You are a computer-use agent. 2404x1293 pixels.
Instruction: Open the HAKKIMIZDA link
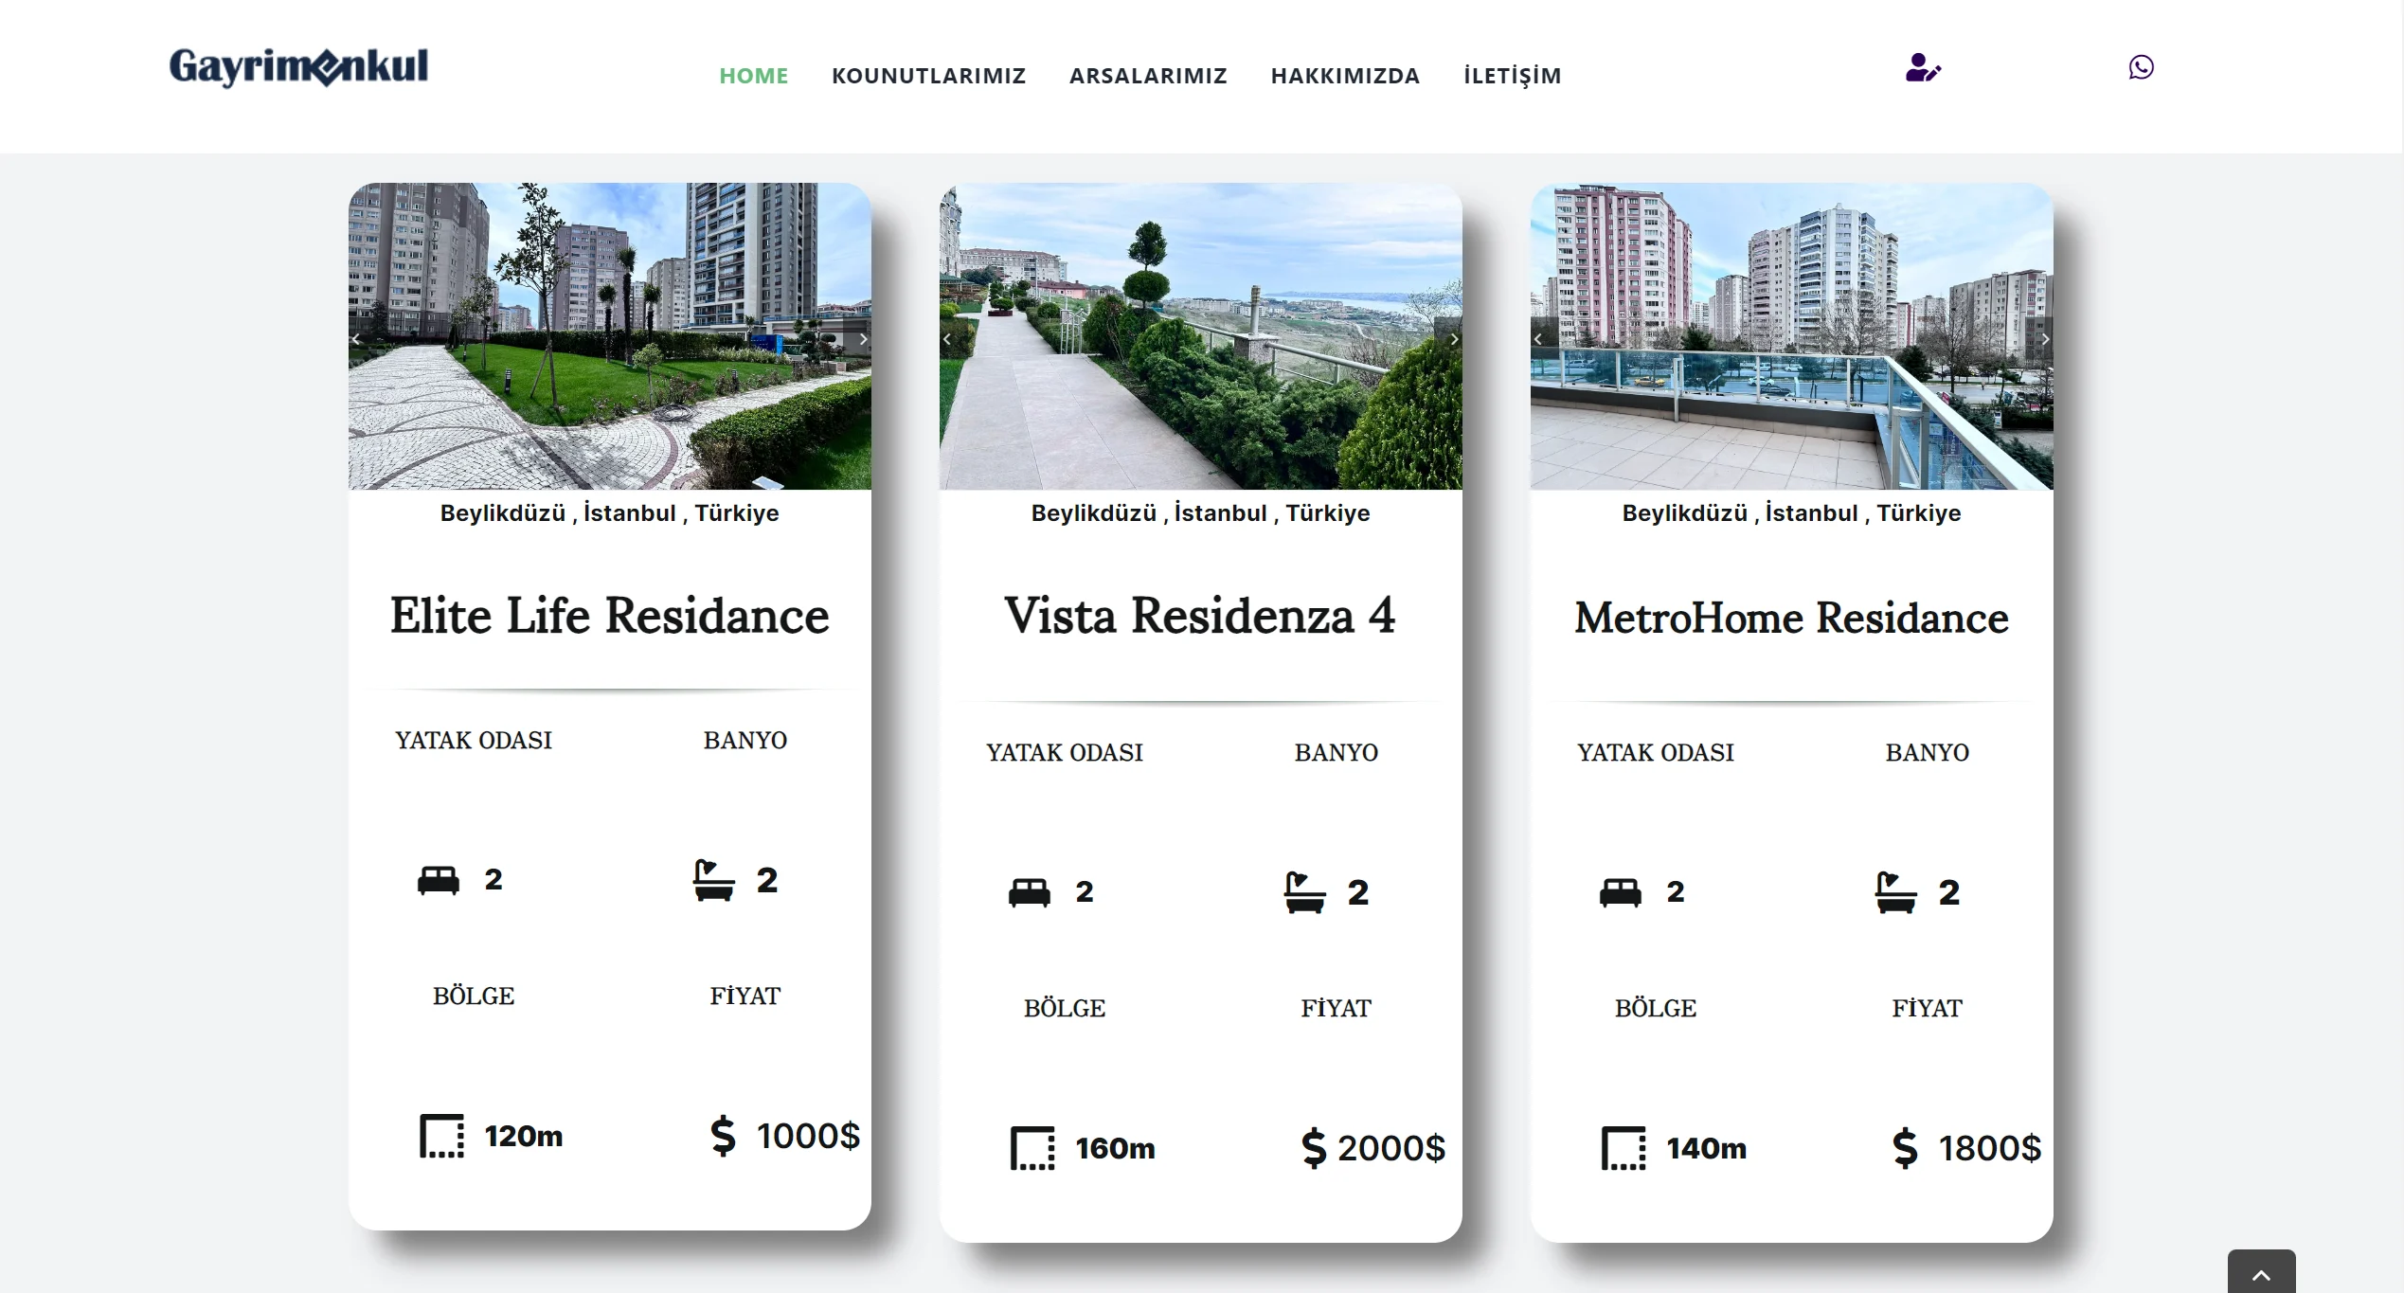(x=1345, y=76)
